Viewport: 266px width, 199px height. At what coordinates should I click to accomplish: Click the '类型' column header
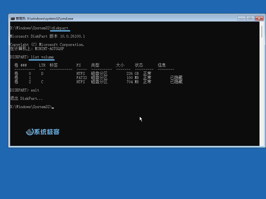pos(95,65)
